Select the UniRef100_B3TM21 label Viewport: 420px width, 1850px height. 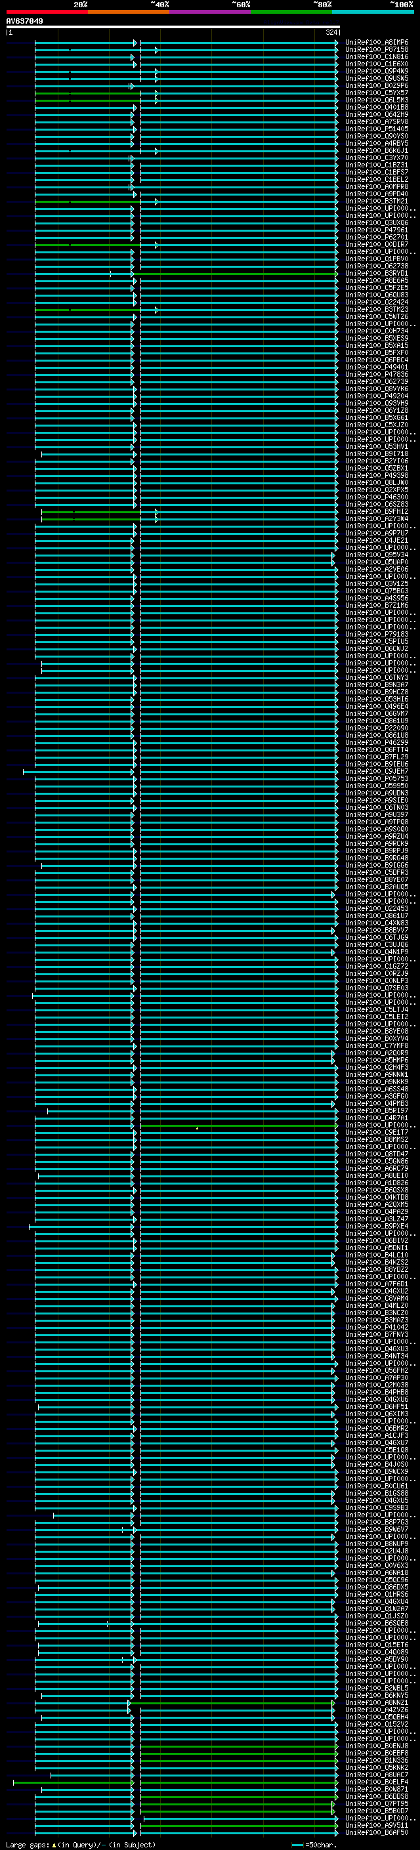377,201
